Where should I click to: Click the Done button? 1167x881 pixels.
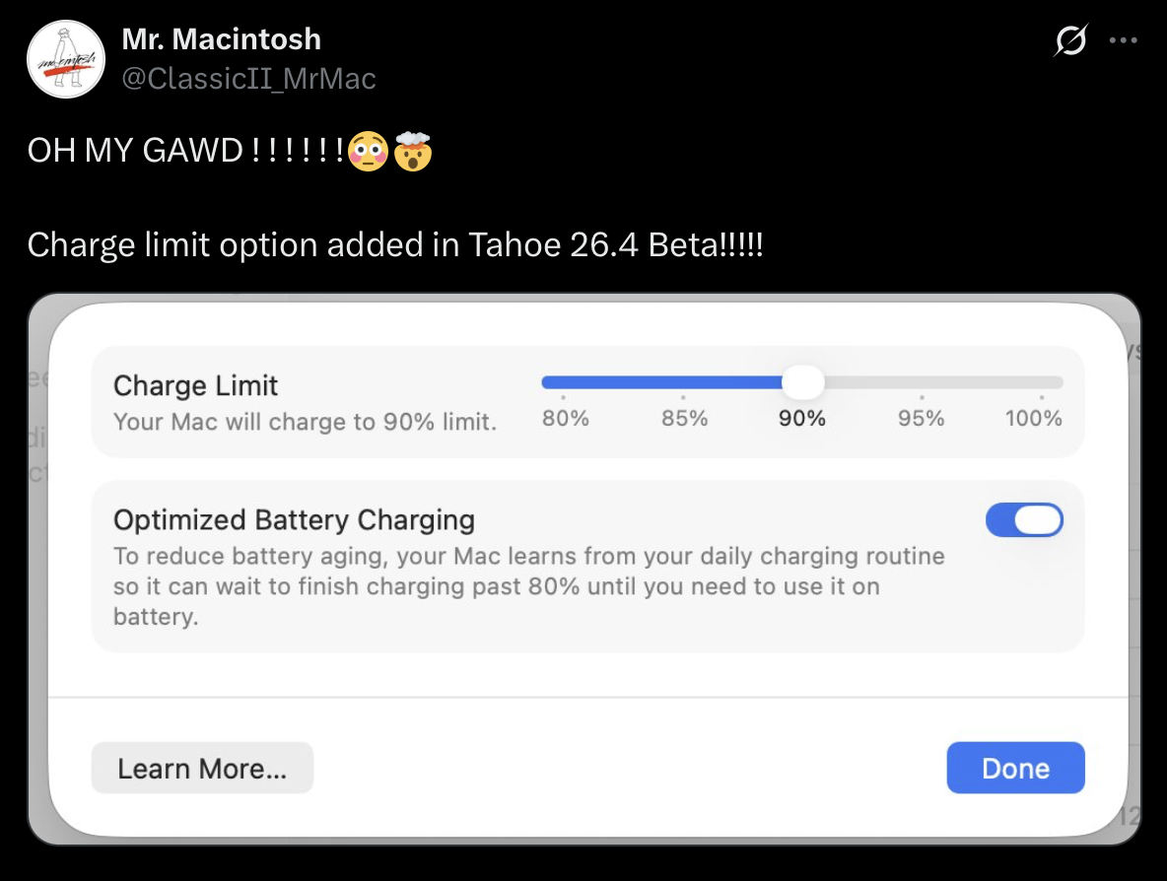[1015, 768]
